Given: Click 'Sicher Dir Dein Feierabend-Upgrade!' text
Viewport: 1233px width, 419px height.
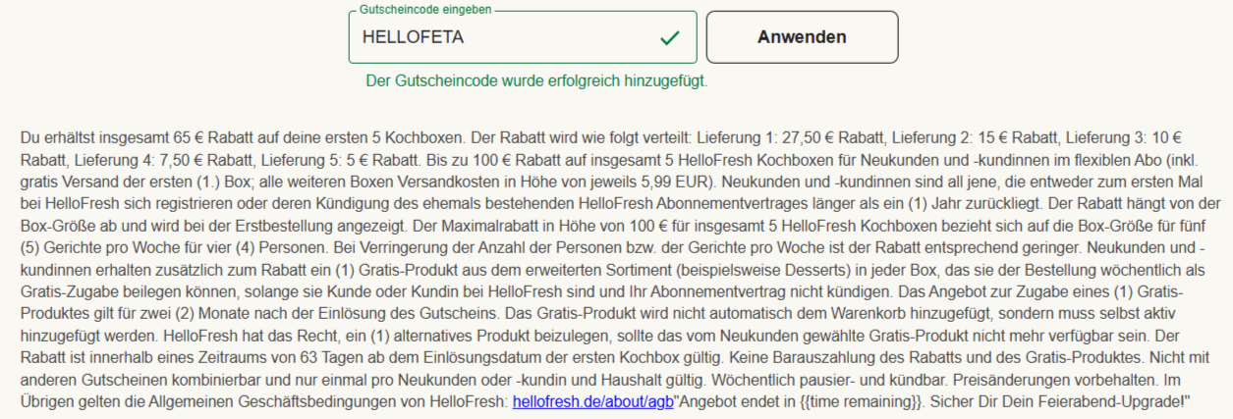Looking at the screenshot, I should (1061, 401).
